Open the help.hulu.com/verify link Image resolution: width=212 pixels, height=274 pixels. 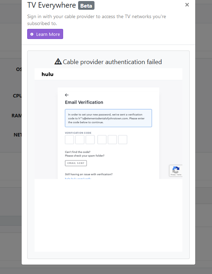[x=78, y=178]
